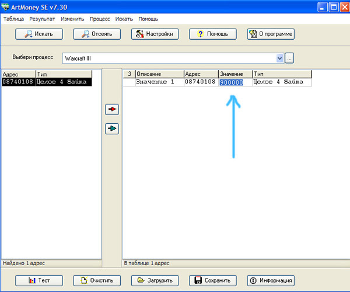Expand the process dropdown arrow
The width and height of the screenshot is (350, 292).
(279, 58)
